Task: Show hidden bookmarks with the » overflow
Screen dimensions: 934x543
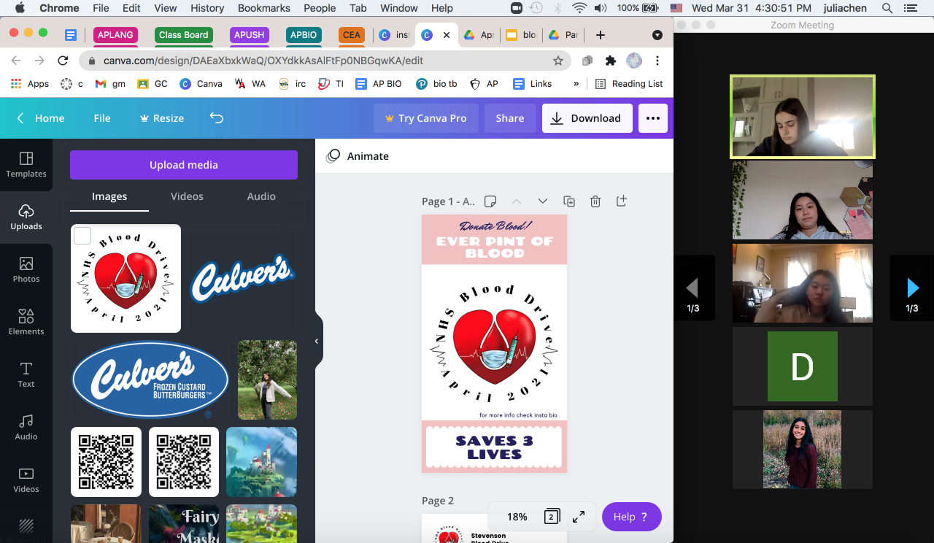Action: click(x=576, y=84)
